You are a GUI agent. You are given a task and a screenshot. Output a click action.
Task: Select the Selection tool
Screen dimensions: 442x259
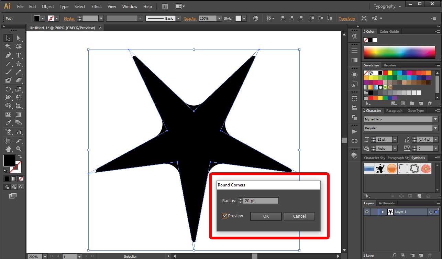(x=8, y=38)
